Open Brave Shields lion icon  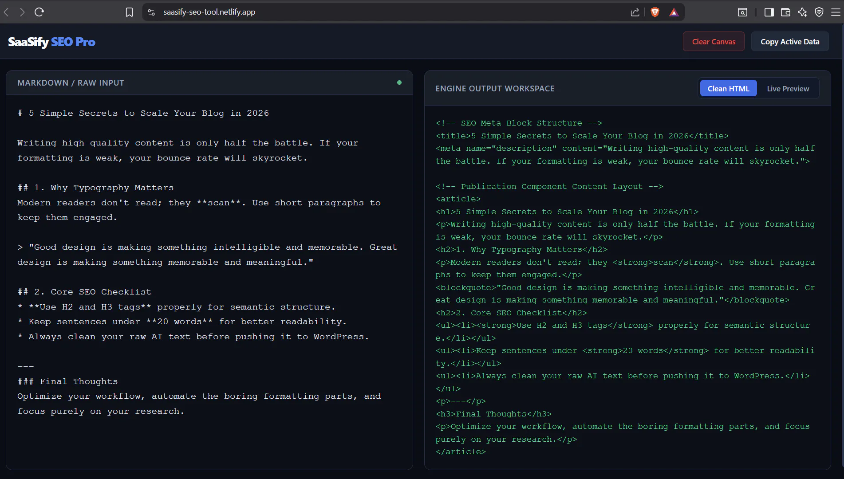655,12
